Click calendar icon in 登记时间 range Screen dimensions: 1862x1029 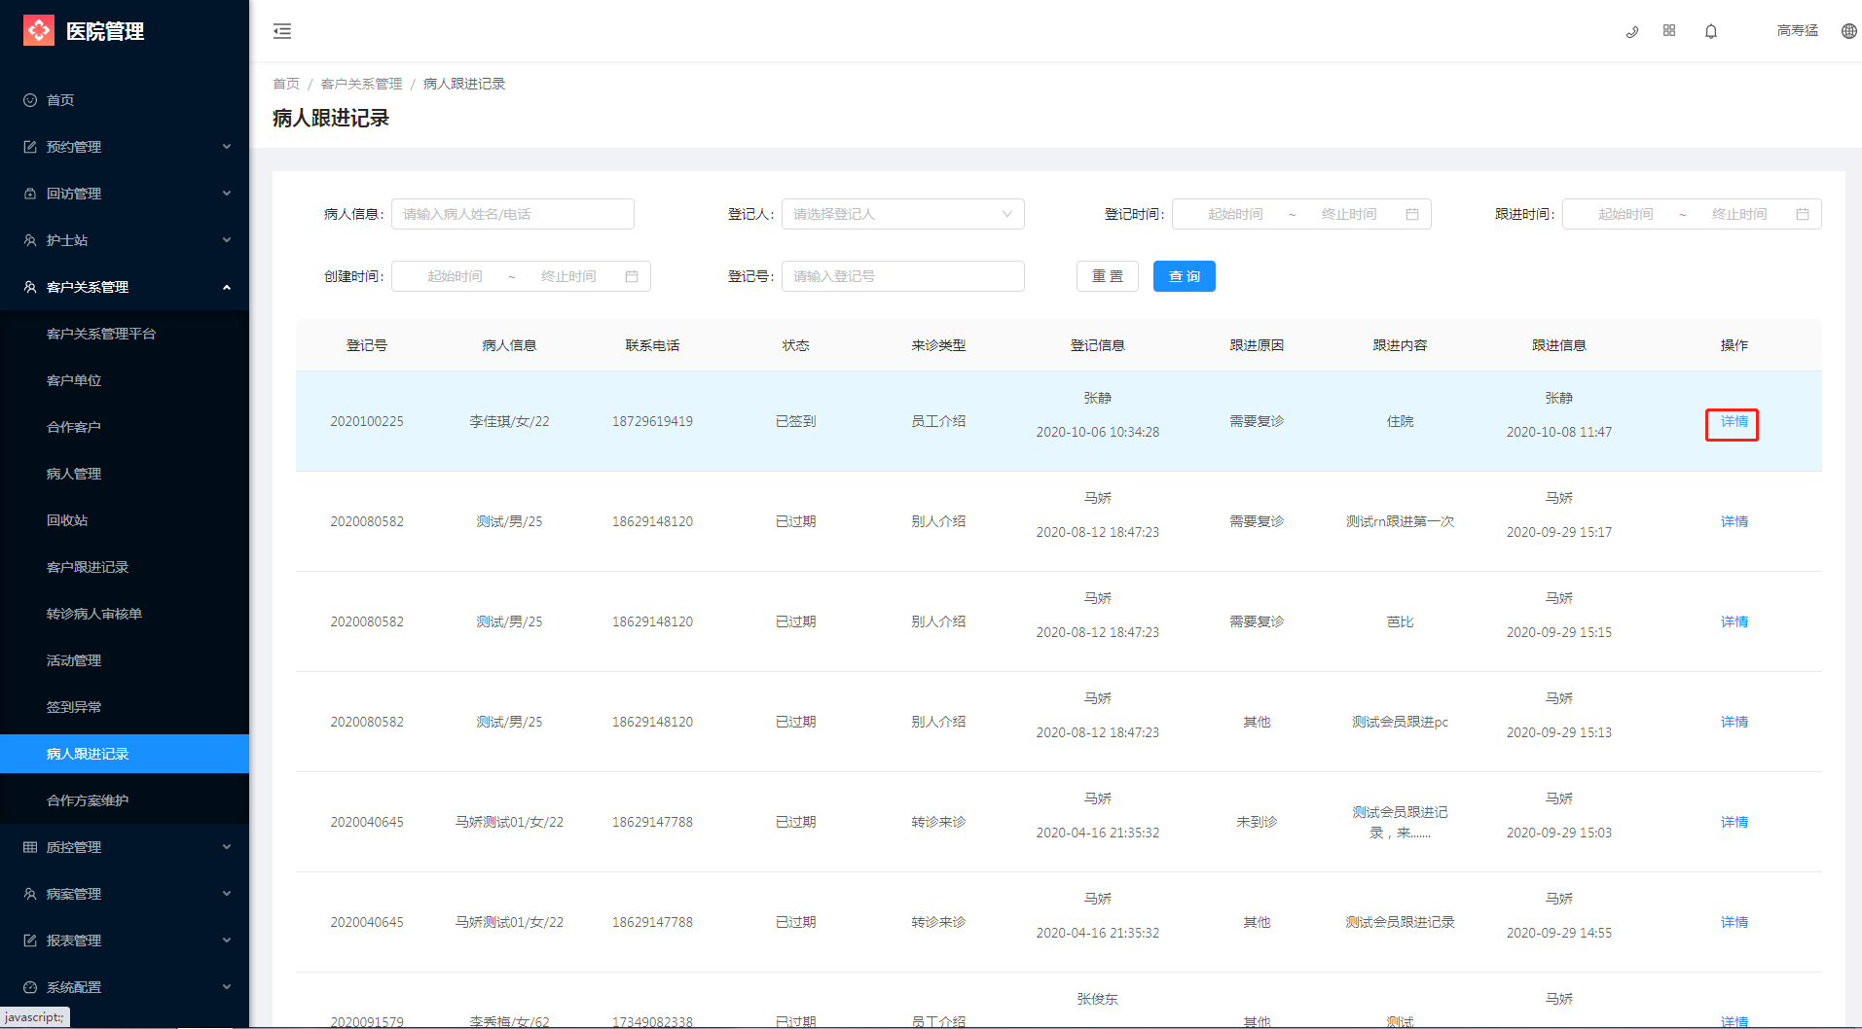click(1412, 214)
